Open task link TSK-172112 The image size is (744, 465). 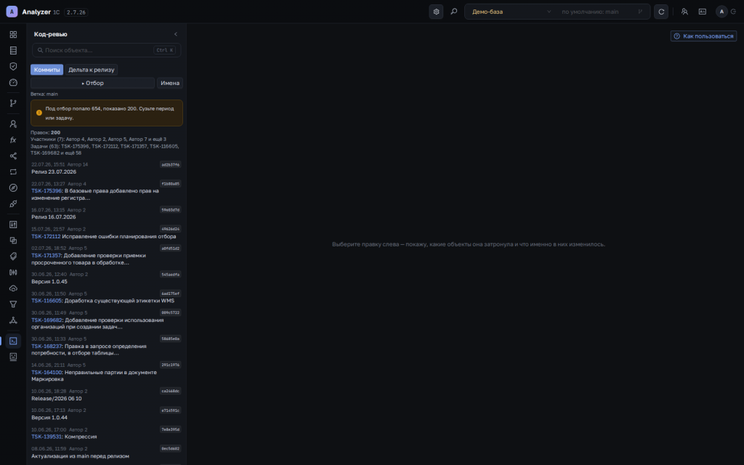[x=46, y=236]
